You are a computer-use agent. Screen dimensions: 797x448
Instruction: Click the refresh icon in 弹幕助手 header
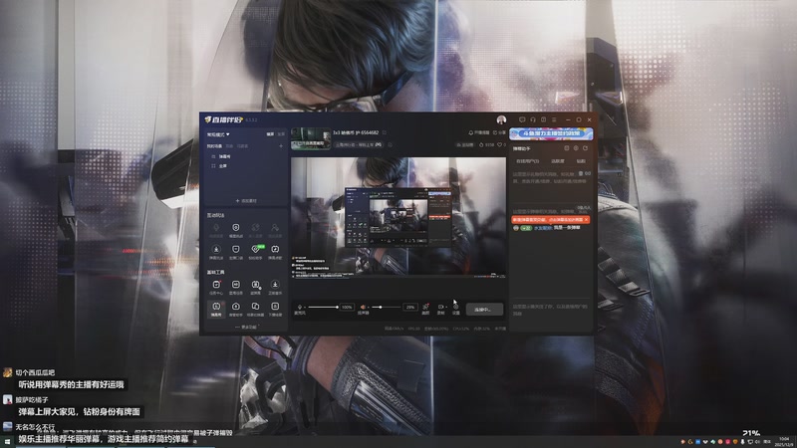585,148
